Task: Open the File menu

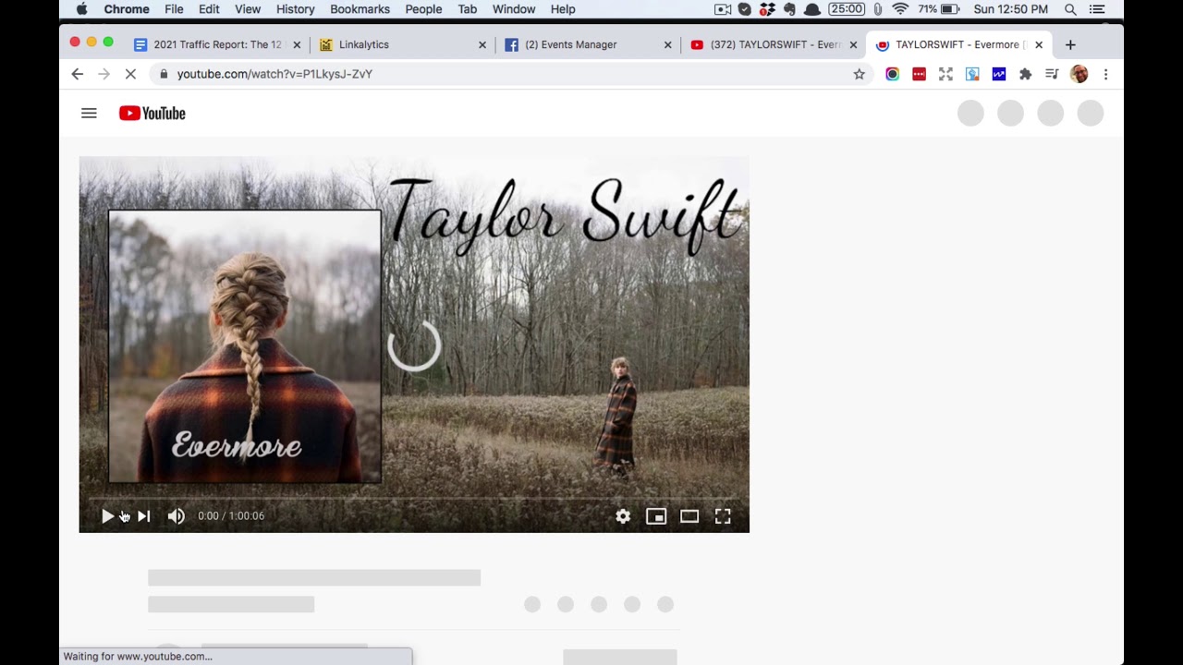Action: [174, 9]
